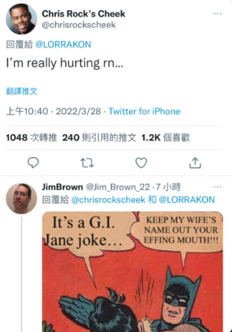Open JimBrown's profile avatar
Screen dimensions: 232x332
pos(21,199)
